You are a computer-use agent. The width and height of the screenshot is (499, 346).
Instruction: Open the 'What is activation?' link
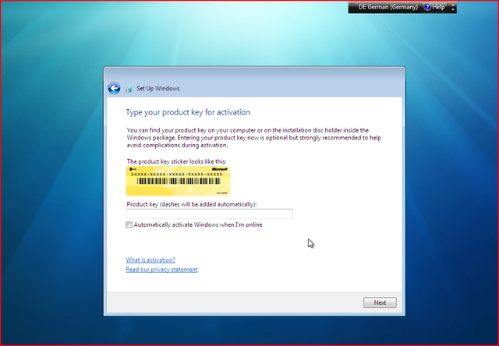coord(150,259)
